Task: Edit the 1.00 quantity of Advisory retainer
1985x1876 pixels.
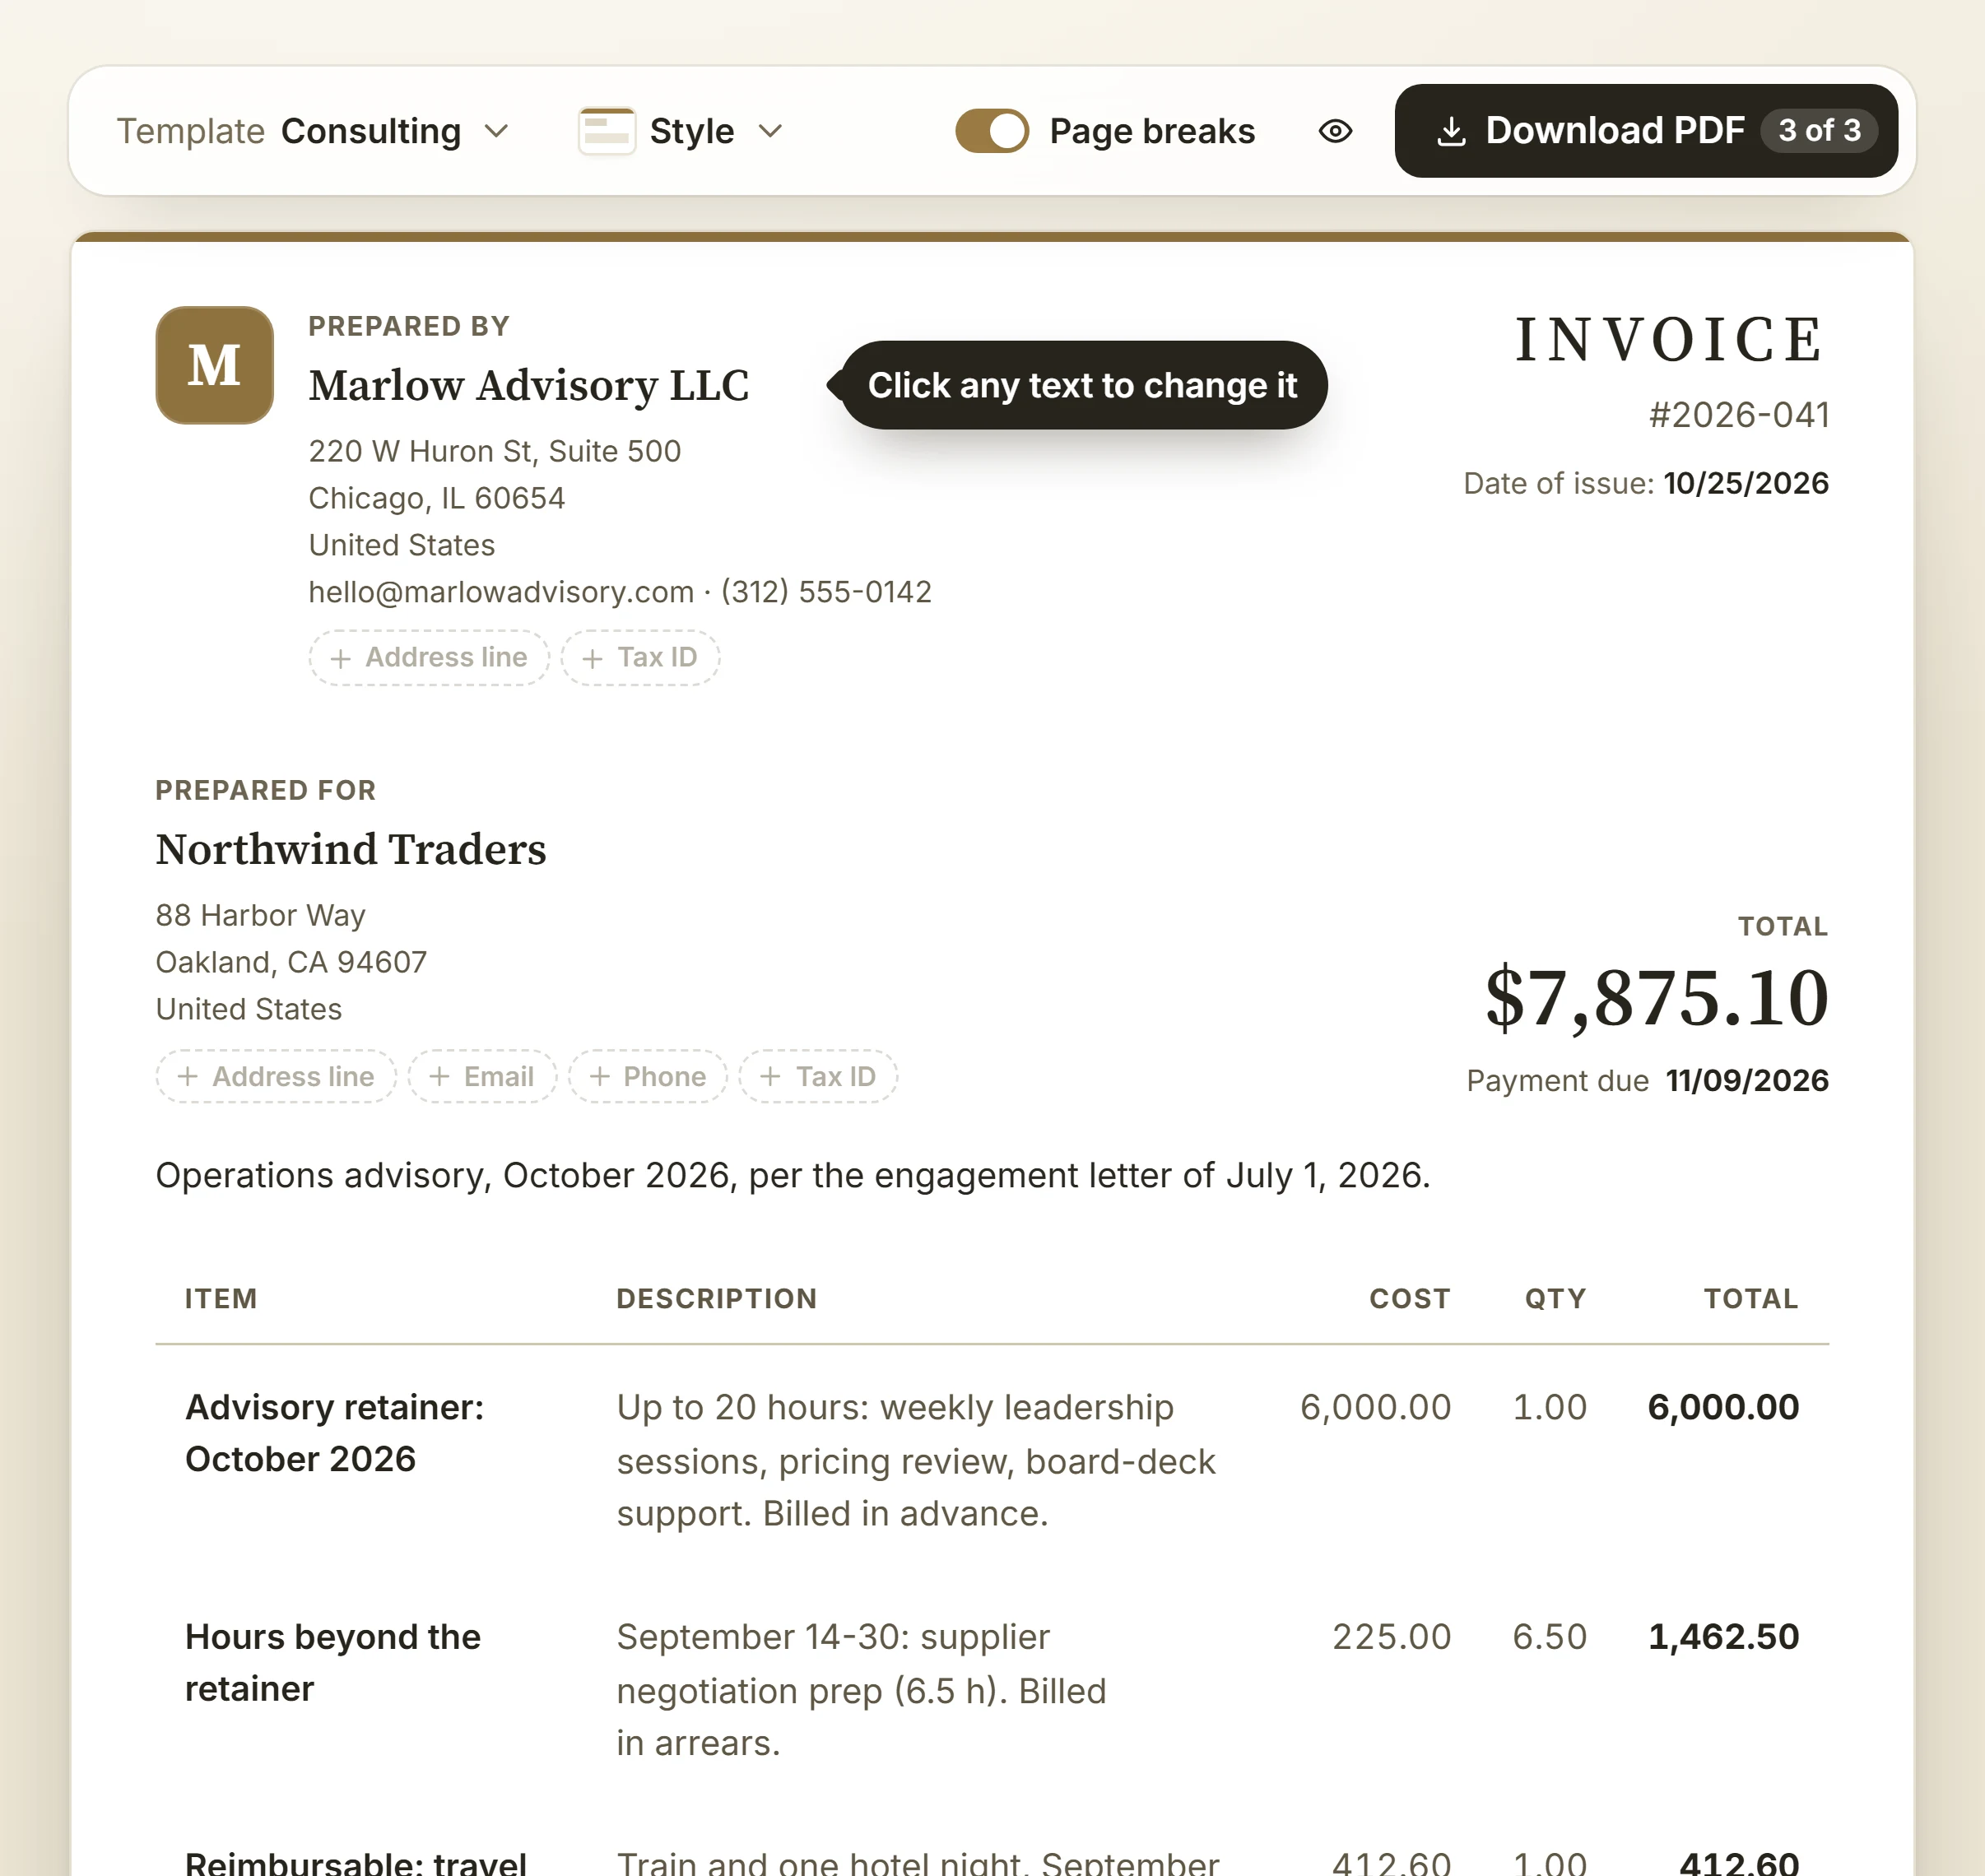Action: (x=1549, y=1408)
